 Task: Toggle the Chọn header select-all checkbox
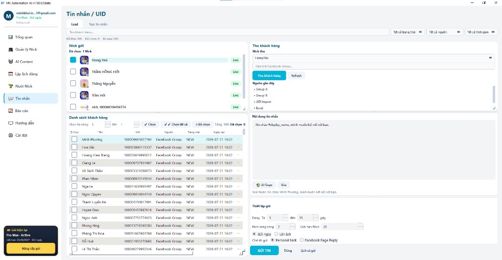click(71, 132)
